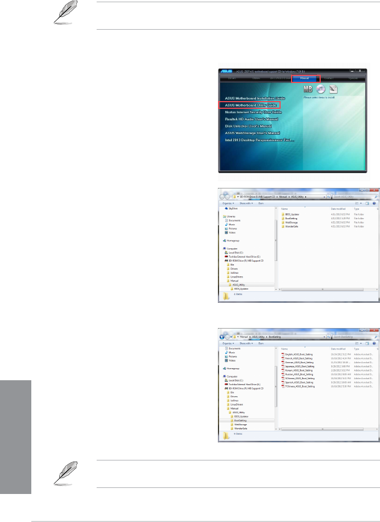
Task: Open the Contact tab
Action: pyautogui.click(x=329, y=78)
